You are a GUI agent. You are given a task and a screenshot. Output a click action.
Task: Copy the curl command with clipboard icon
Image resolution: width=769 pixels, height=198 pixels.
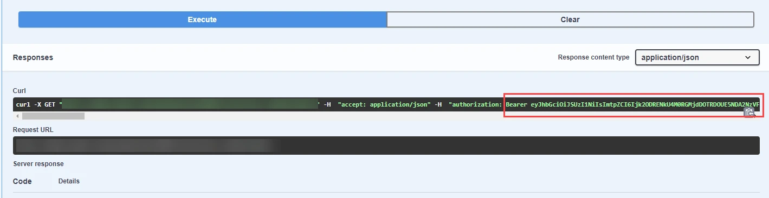pyautogui.click(x=749, y=113)
